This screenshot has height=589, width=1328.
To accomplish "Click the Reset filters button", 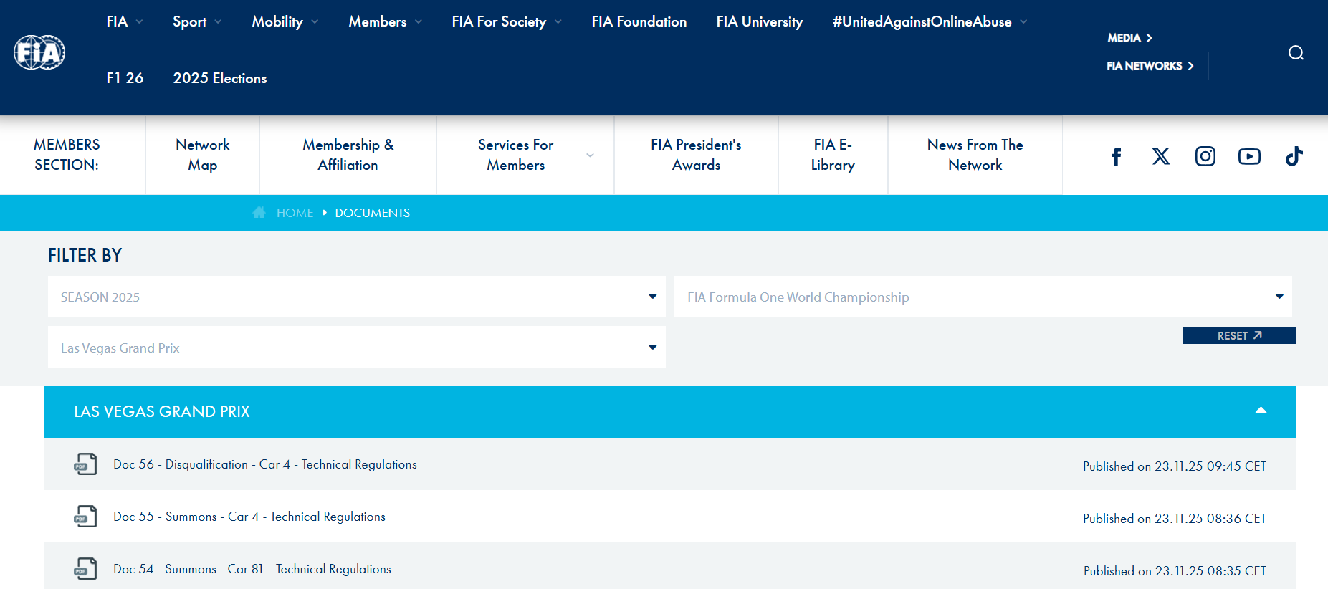I will [1239, 335].
